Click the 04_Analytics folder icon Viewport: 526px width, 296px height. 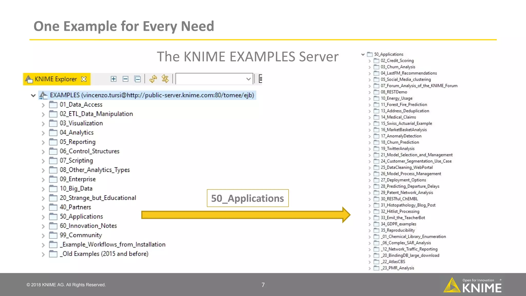tap(53, 133)
